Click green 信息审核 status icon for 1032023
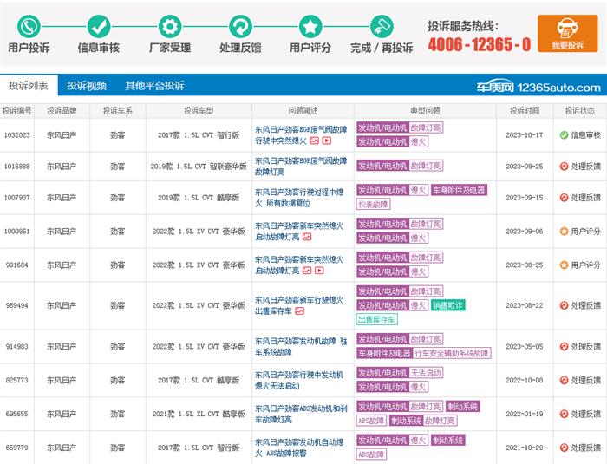 pyautogui.click(x=564, y=135)
